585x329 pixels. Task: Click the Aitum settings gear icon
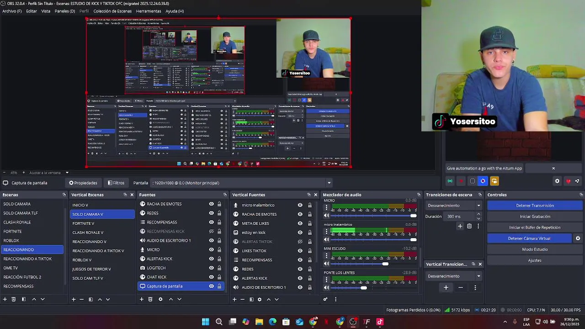(x=557, y=181)
